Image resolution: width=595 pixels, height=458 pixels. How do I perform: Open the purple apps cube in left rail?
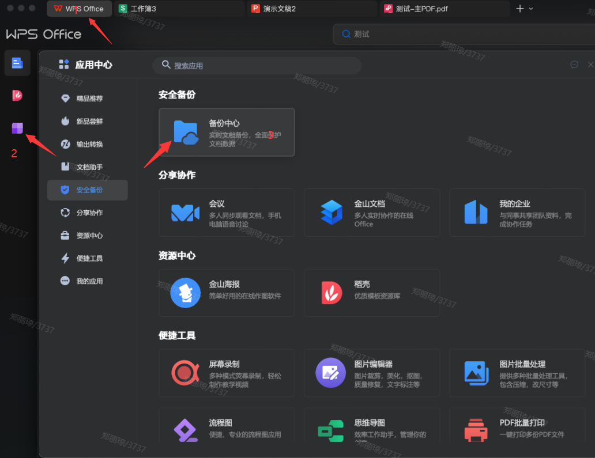tap(17, 128)
